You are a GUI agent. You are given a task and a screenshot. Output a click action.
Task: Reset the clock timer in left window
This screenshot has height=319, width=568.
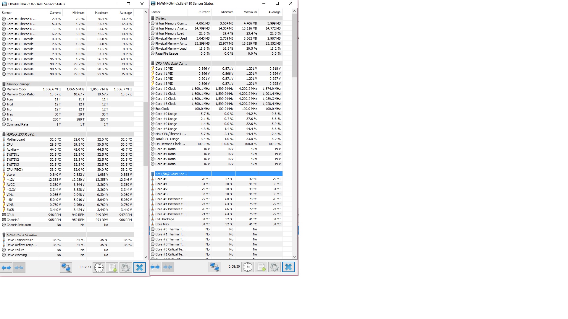(x=99, y=268)
